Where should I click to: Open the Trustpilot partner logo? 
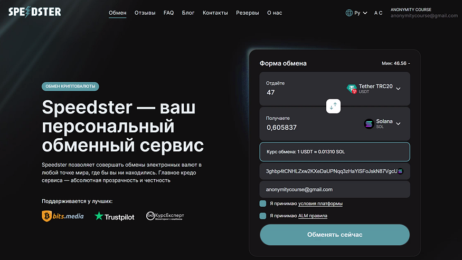tap(115, 216)
